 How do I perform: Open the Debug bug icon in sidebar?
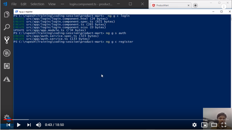[x=7, y=53]
